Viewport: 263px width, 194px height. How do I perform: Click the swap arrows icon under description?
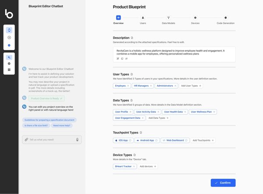click(127, 58)
